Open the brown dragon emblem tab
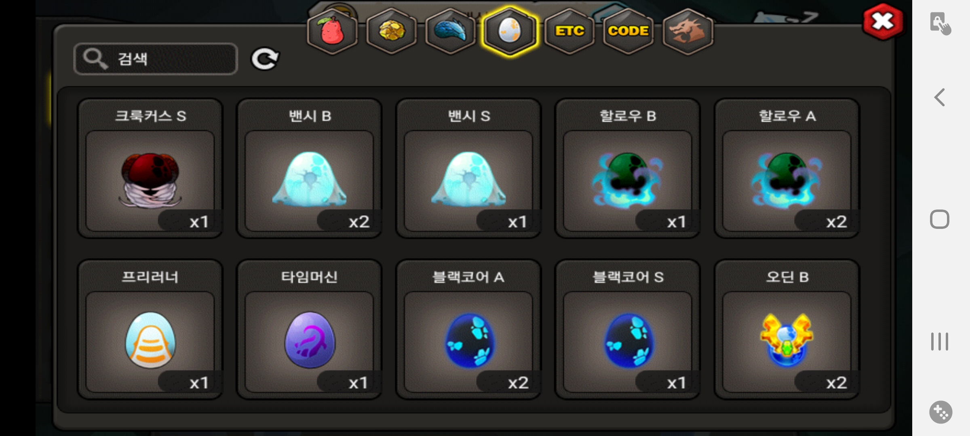 pyautogui.click(x=687, y=31)
